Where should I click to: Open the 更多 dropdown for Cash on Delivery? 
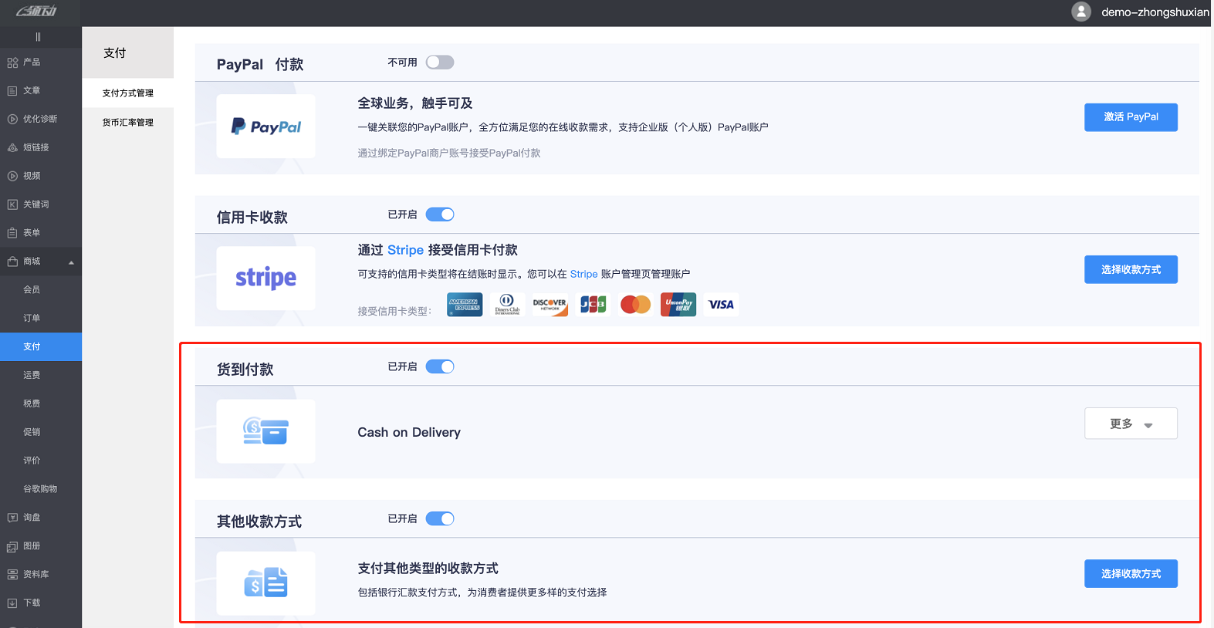(1131, 424)
